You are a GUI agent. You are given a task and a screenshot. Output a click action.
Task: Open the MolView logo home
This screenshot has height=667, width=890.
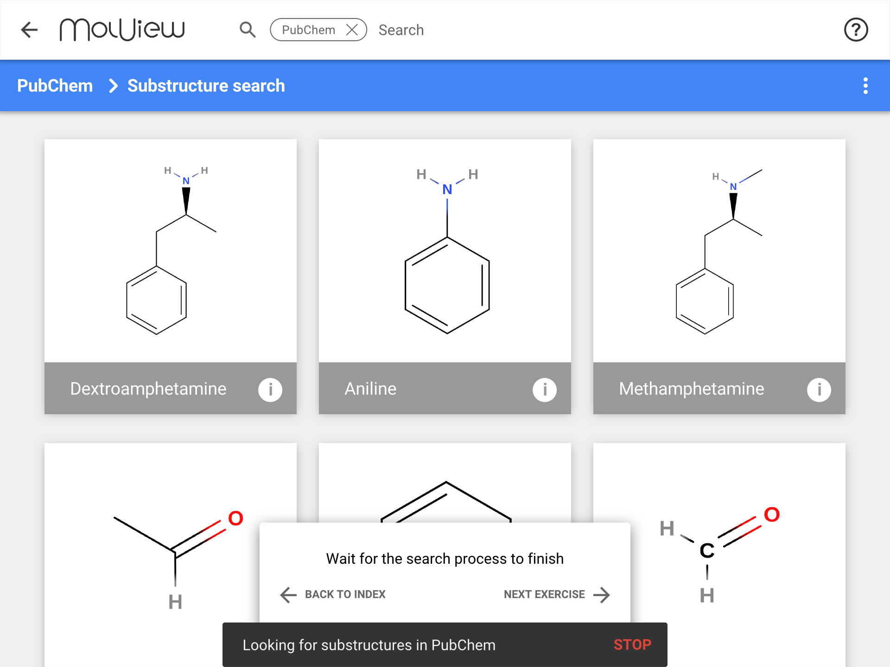point(122,30)
